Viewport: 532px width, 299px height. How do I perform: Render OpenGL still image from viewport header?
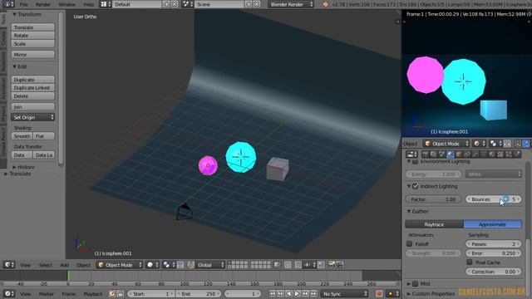(x=331, y=265)
